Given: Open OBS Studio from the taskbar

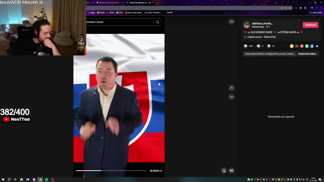Looking at the screenshot, I should (x=53, y=179).
